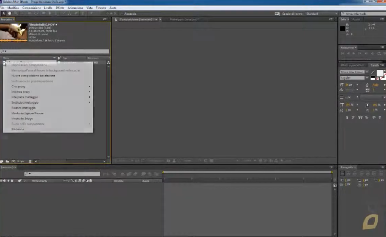Toggle the lock column switch in timeline
Viewport: 386px width, 237px height.
(12, 180)
